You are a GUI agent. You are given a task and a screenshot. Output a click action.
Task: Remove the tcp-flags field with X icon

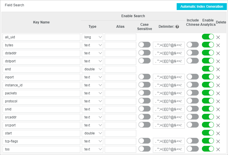(218, 141)
